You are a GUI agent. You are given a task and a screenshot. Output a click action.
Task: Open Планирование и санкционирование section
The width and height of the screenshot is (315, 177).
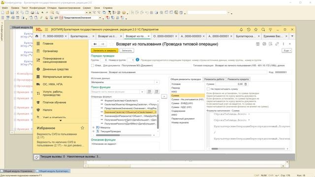[x=55, y=60]
